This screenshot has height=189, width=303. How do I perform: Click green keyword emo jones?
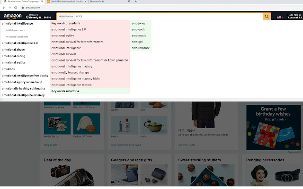coord(138,23)
